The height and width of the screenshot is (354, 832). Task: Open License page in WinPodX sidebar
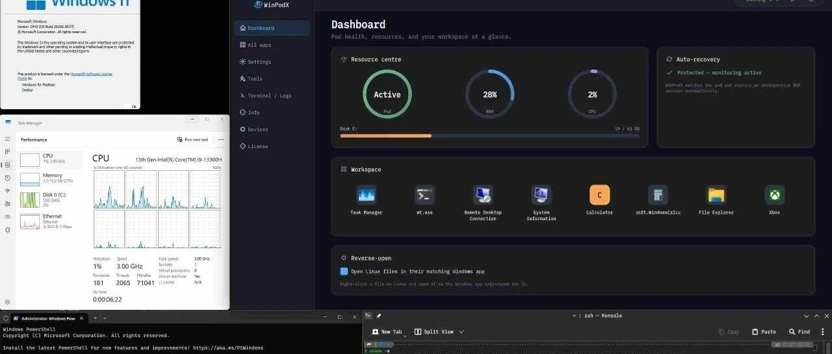(272, 146)
